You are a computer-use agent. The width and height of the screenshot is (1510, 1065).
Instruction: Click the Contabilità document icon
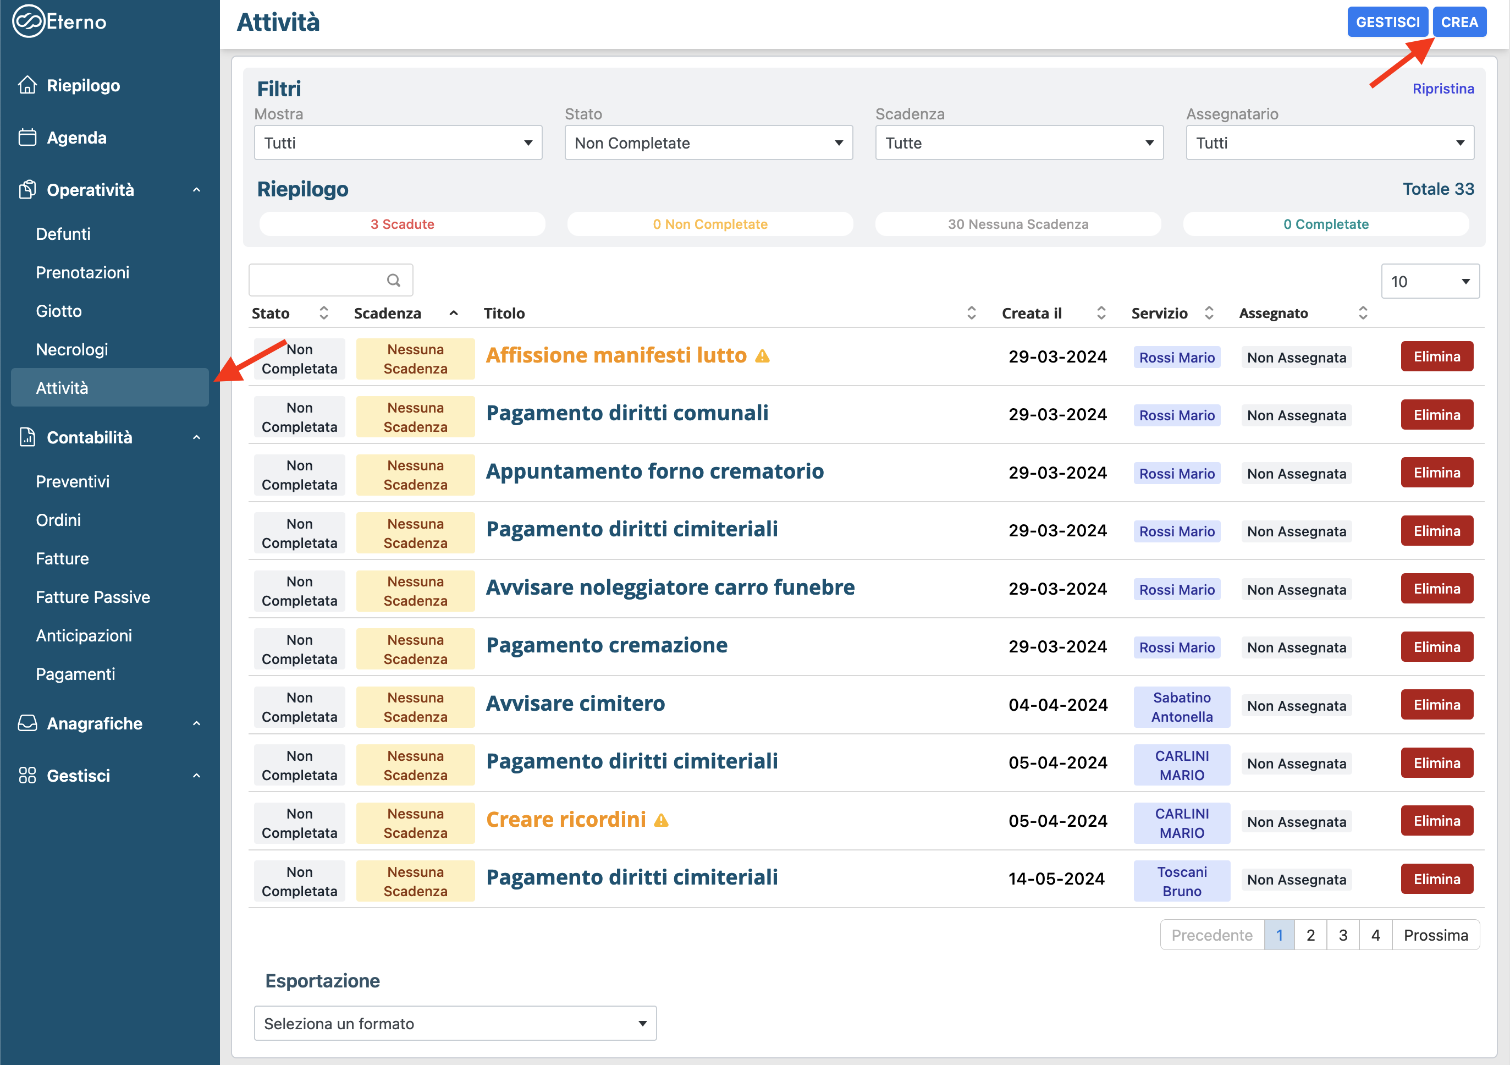(x=27, y=437)
